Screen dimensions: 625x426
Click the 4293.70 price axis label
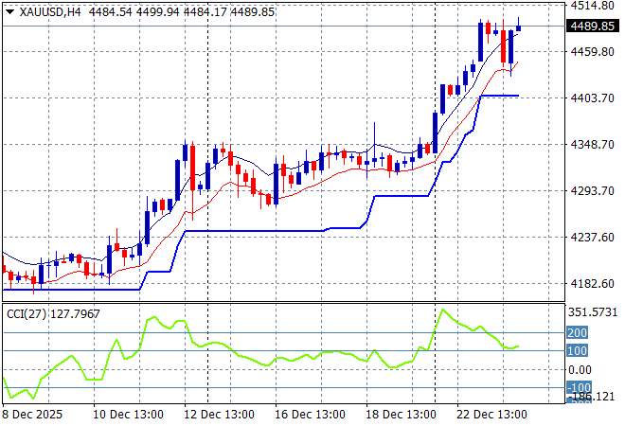pyautogui.click(x=593, y=191)
